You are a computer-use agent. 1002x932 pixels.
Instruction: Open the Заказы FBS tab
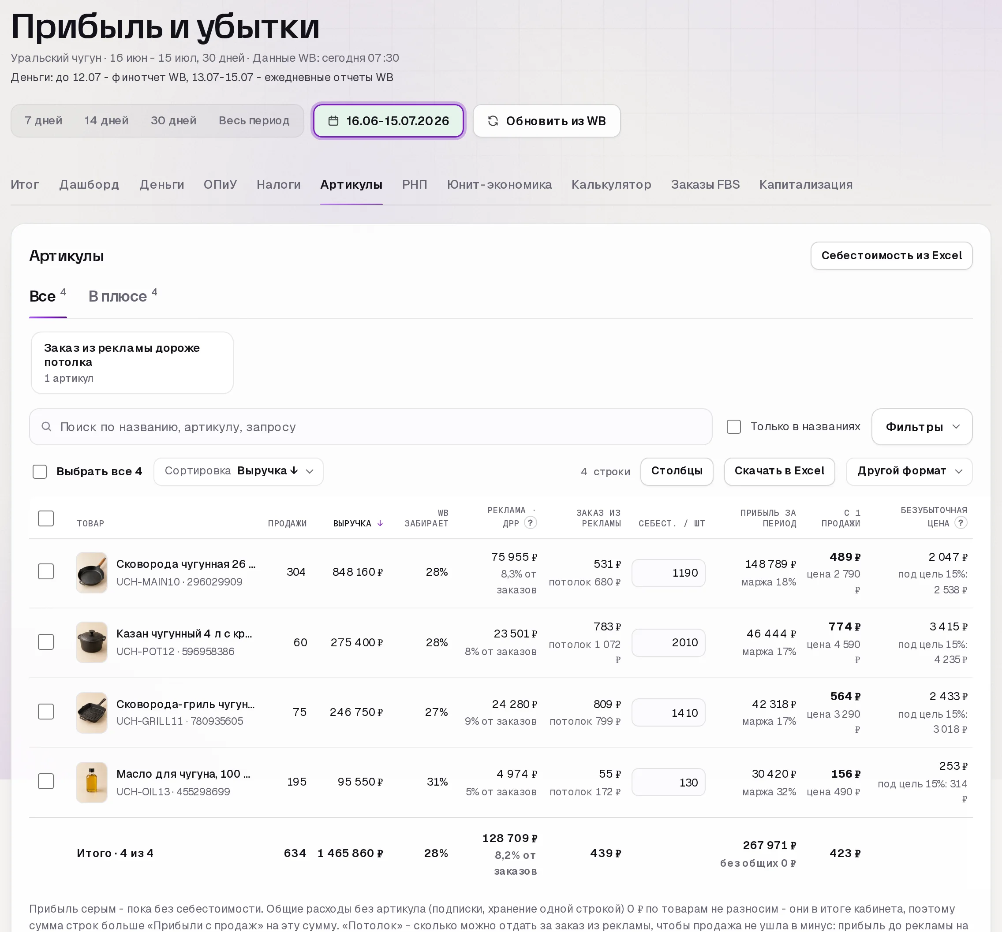(x=705, y=184)
